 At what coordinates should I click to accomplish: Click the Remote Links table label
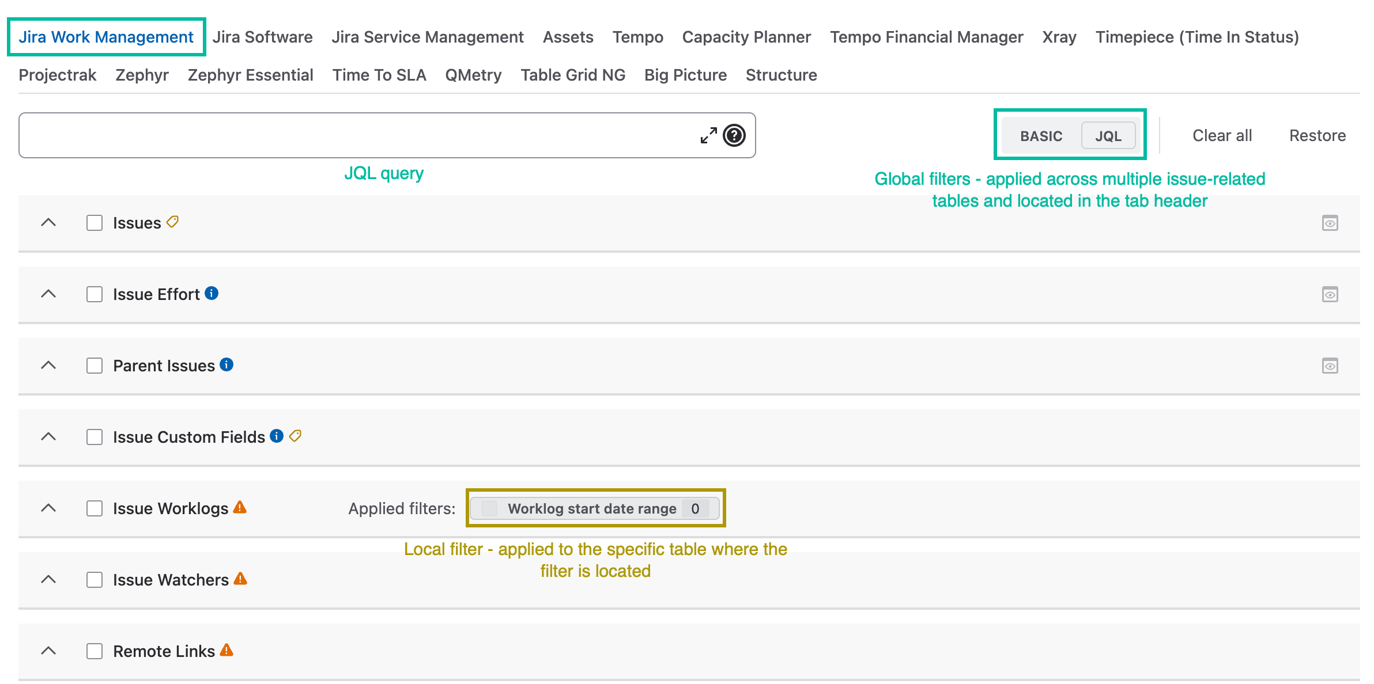point(164,651)
